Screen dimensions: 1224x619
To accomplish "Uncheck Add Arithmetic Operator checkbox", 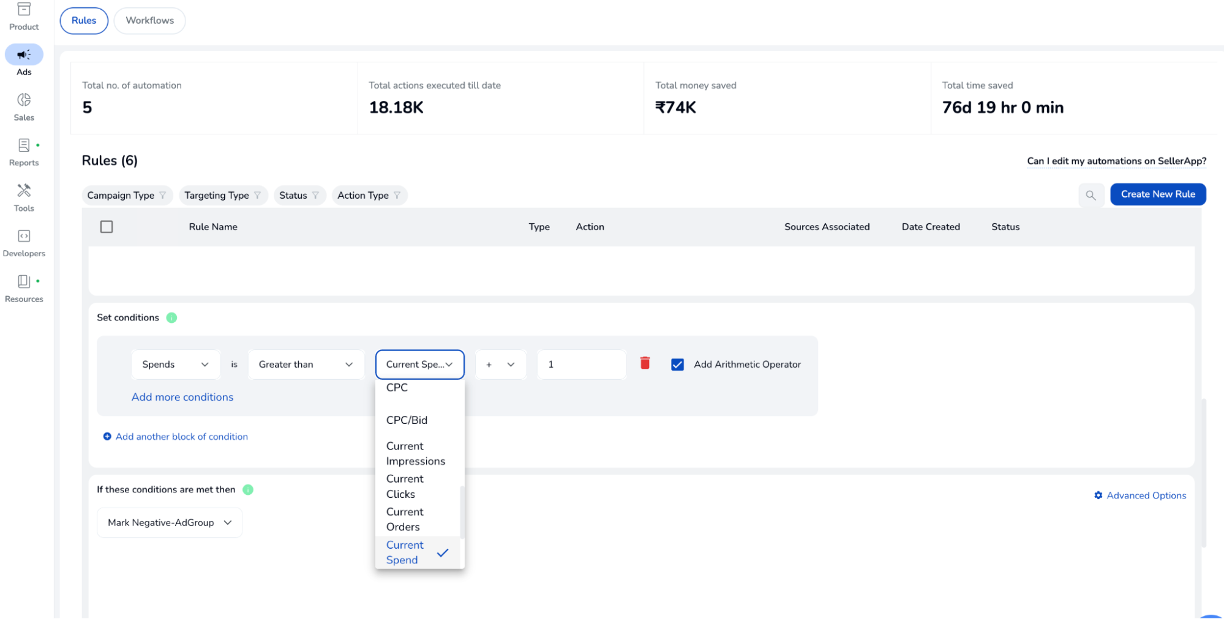I will (677, 365).
